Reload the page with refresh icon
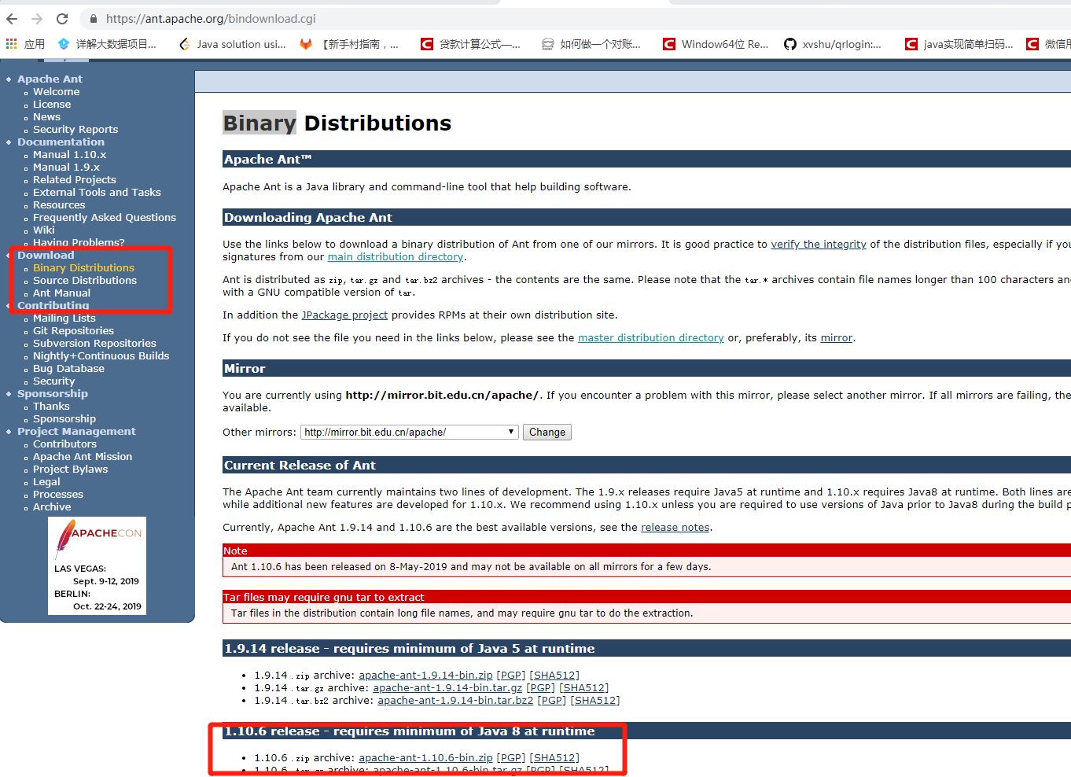 tap(62, 18)
